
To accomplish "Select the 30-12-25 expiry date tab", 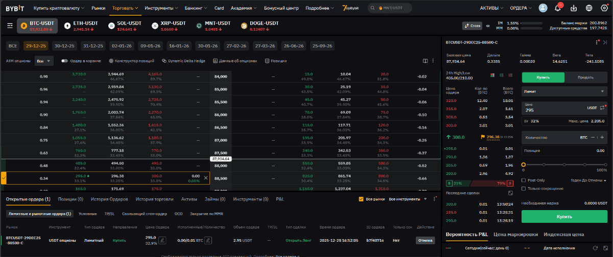I will tap(64, 46).
